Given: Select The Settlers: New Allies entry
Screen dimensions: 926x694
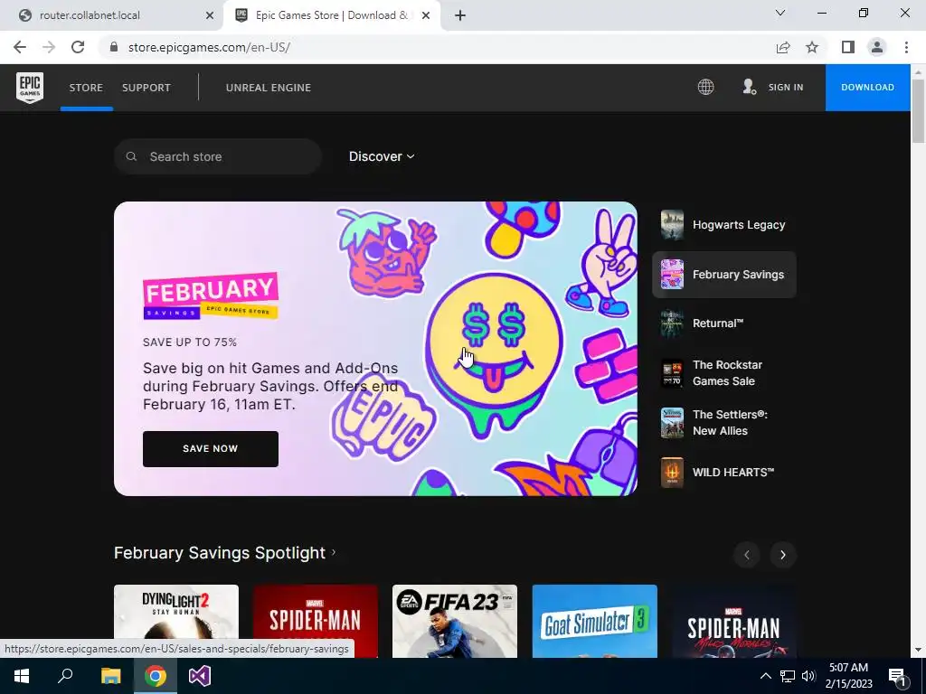Looking at the screenshot, I should pyautogui.click(x=724, y=423).
